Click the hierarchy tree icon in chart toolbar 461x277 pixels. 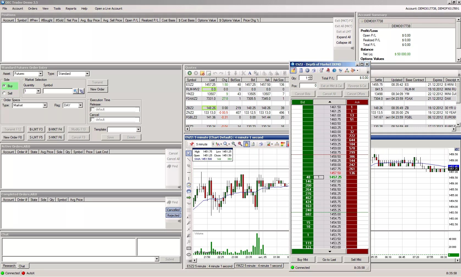point(277,144)
